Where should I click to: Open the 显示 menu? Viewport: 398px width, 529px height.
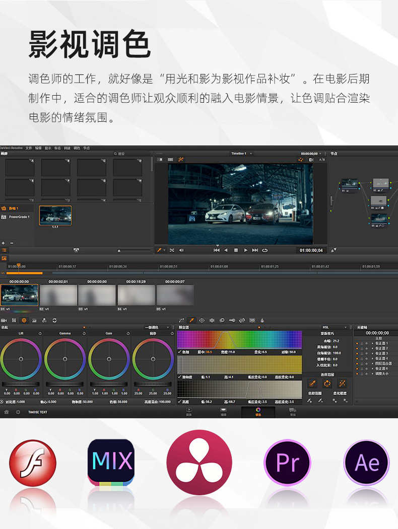48,148
